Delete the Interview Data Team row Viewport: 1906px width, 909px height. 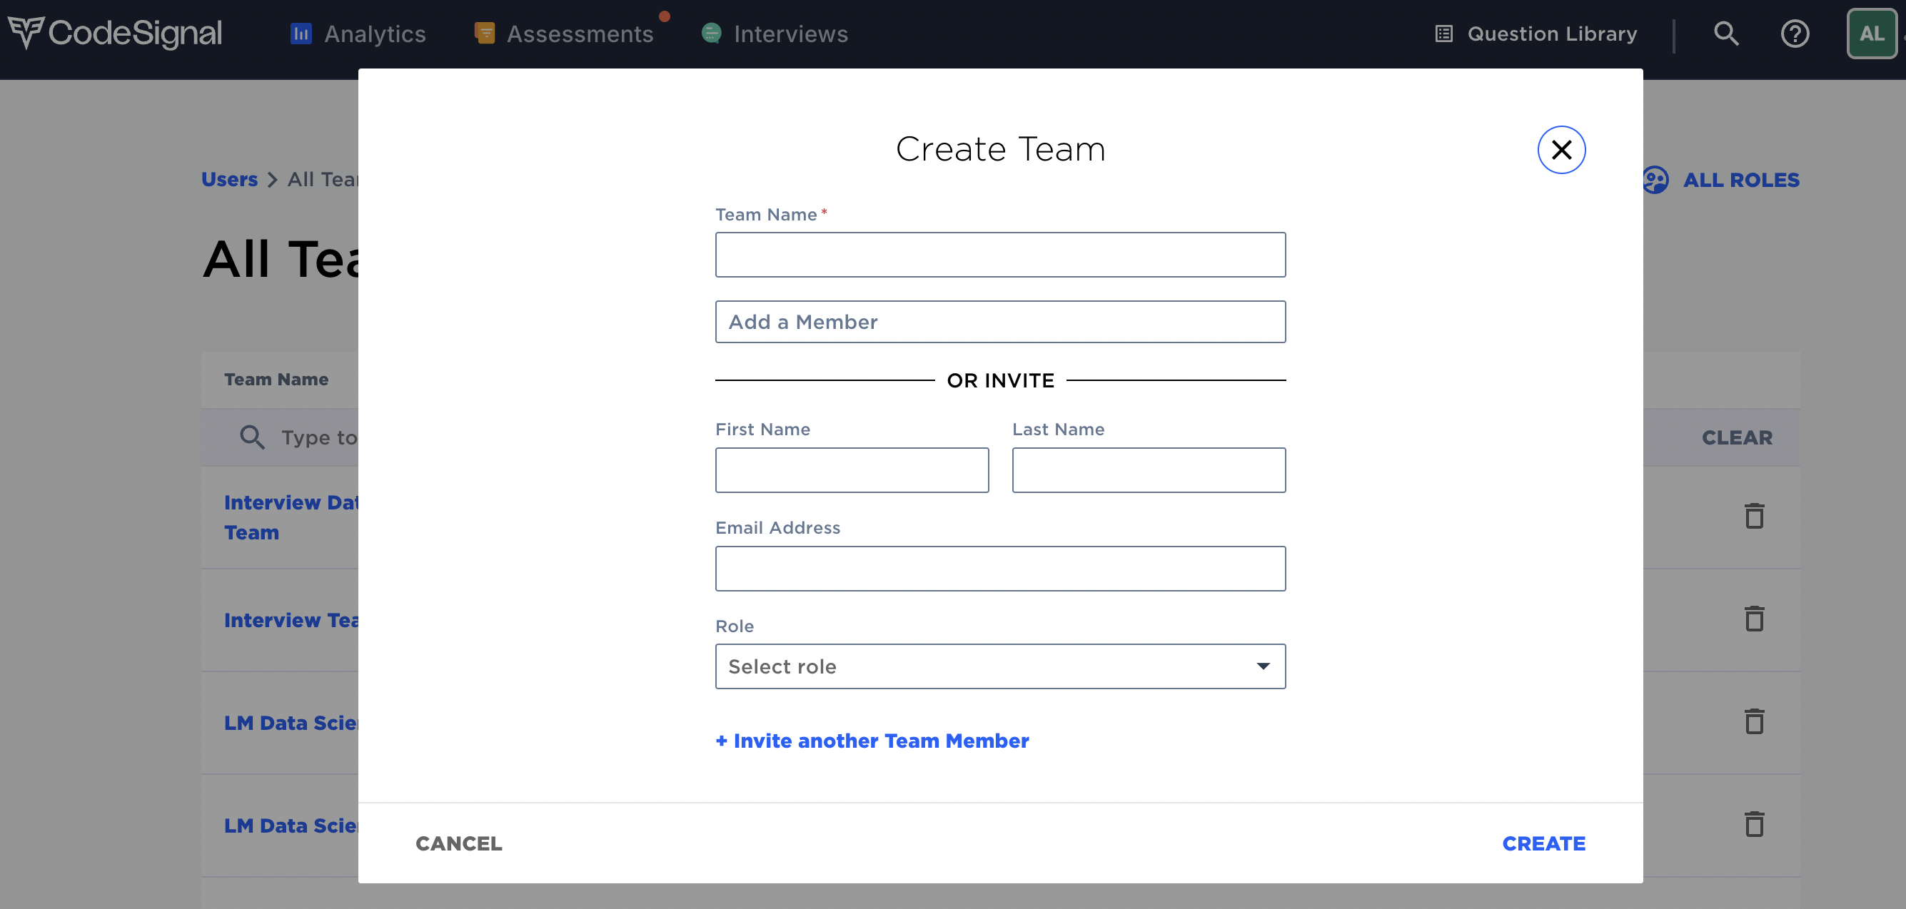click(1755, 517)
